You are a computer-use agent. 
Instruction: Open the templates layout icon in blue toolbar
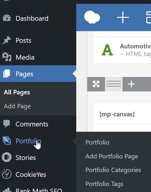point(149,18)
